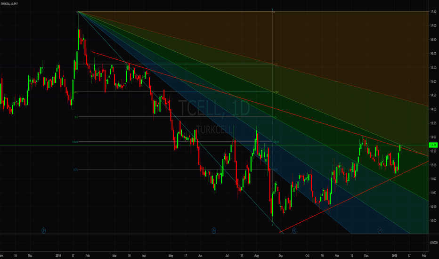Select the descending red resistance trendline
439x259 pixels.
[x=260, y=104]
